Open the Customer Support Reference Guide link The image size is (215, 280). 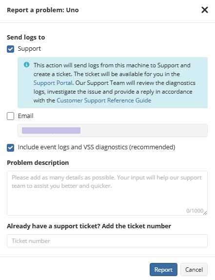104,100
